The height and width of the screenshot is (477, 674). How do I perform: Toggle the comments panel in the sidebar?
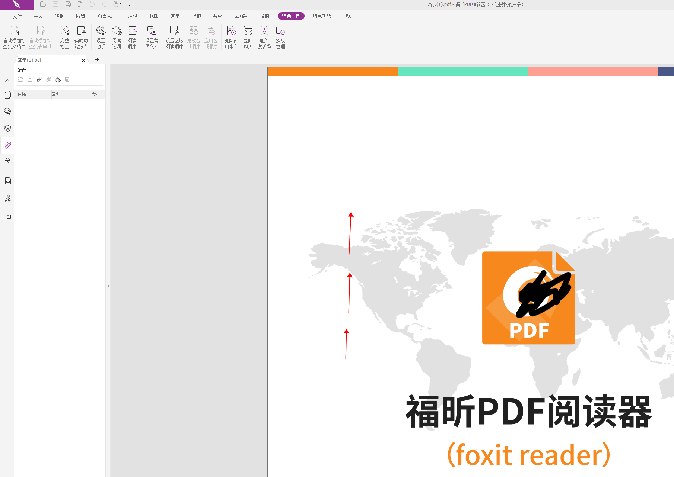coord(7,110)
